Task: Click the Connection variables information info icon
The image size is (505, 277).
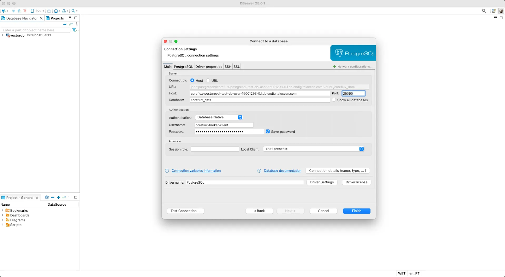Action: pos(167,171)
